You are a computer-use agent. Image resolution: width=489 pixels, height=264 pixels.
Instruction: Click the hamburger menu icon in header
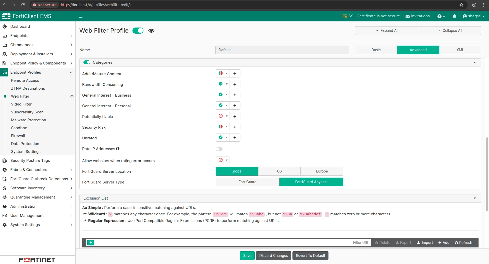point(81,16)
